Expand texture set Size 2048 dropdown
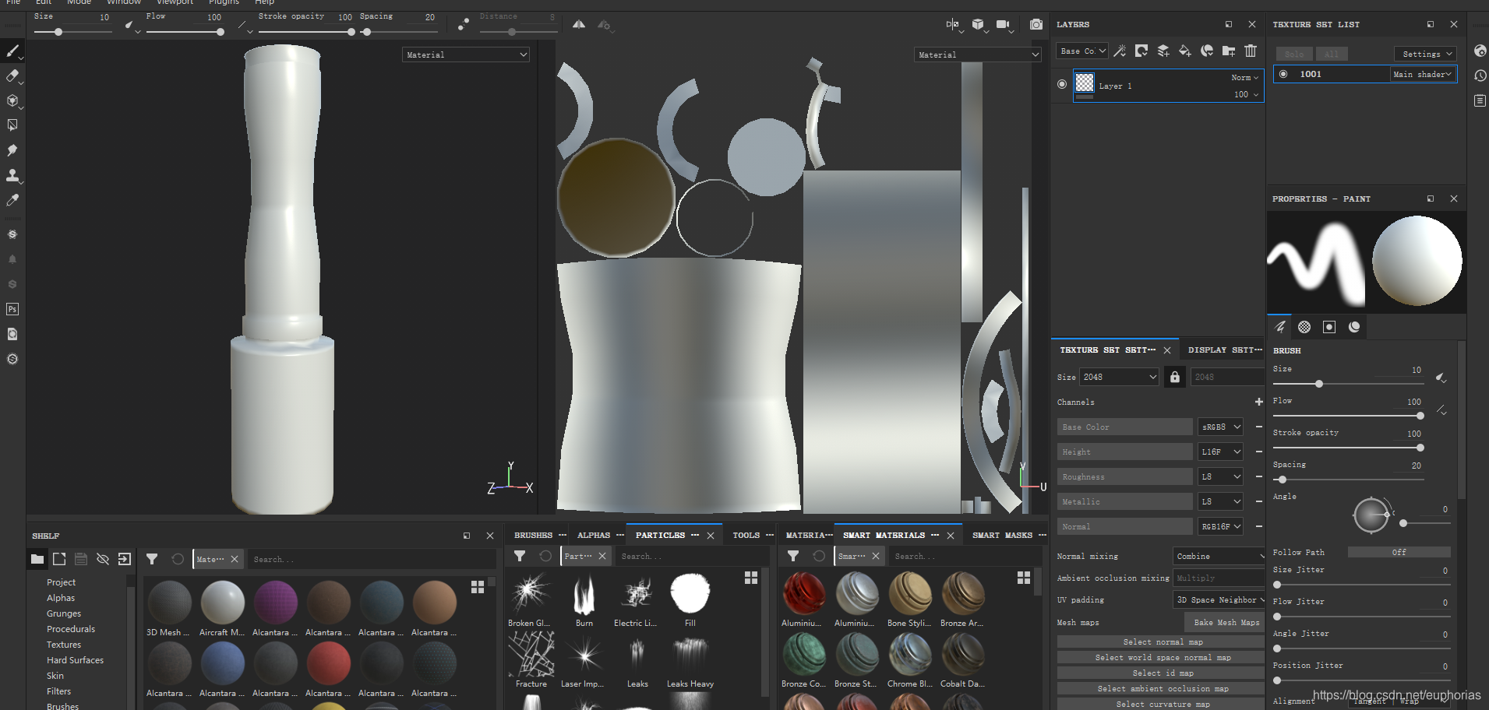 [x=1119, y=377]
